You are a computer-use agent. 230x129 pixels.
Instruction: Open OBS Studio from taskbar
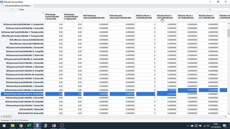click(62, 126)
